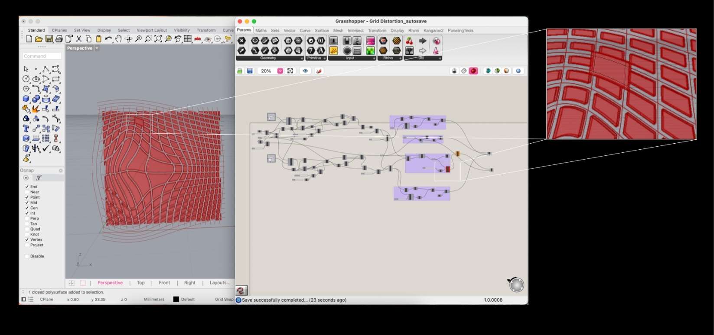The image size is (714, 335).
Task: Select the Box solid tool icon
Action: coord(26,99)
